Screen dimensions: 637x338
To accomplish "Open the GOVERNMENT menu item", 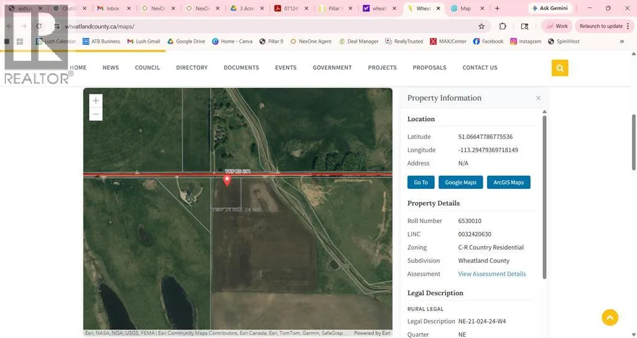I will click(x=332, y=68).
